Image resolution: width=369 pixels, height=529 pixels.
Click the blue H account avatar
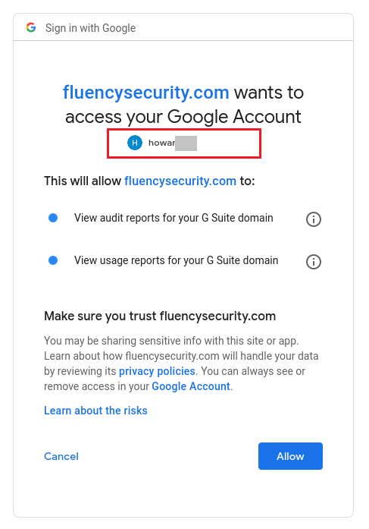pyautogui.click(x=135, y=143)
